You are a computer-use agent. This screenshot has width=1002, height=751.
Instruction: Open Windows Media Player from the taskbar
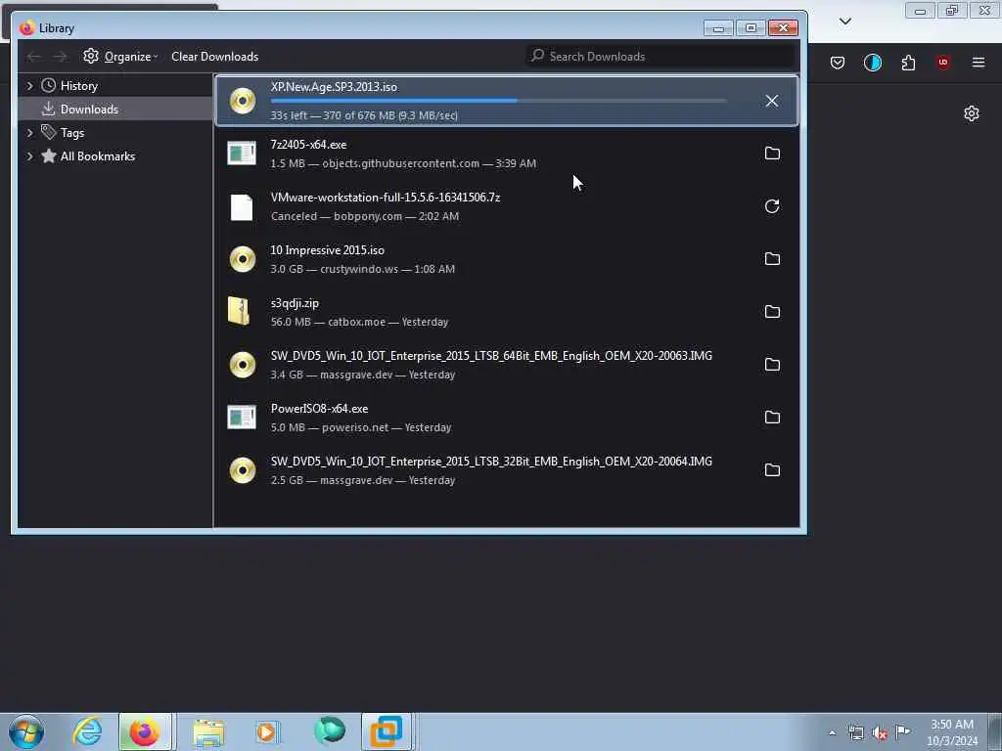[x=267, y=732]
